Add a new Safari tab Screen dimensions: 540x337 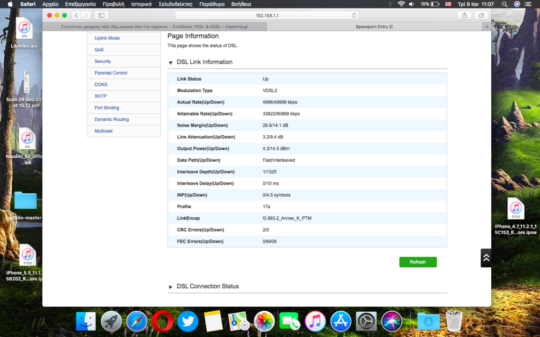486,27
